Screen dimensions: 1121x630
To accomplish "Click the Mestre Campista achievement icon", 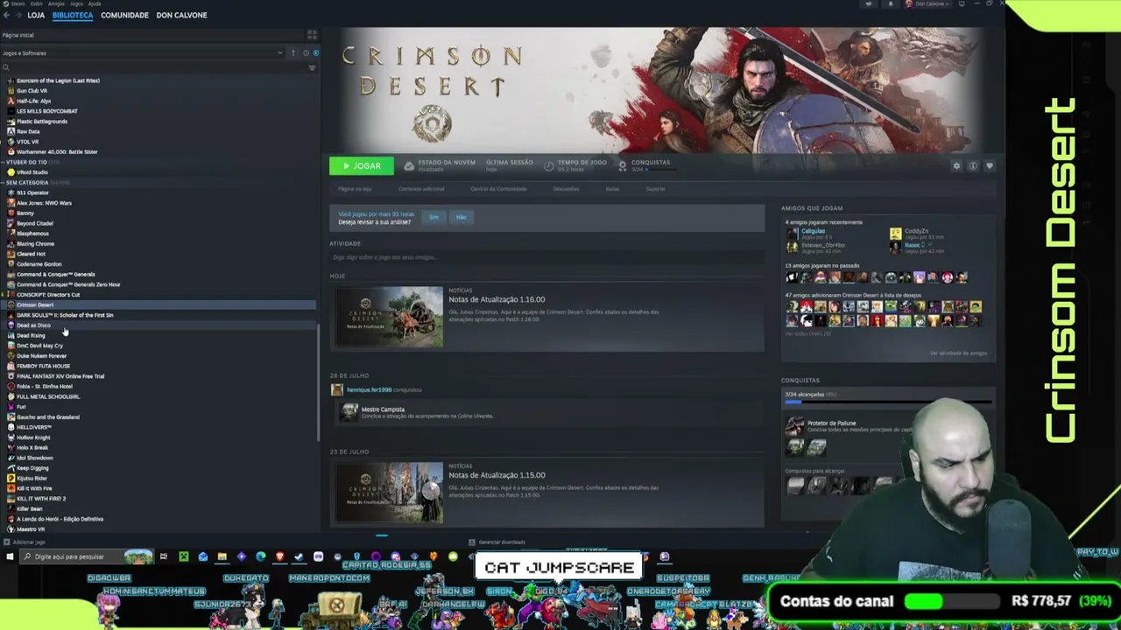I will 350,412.
